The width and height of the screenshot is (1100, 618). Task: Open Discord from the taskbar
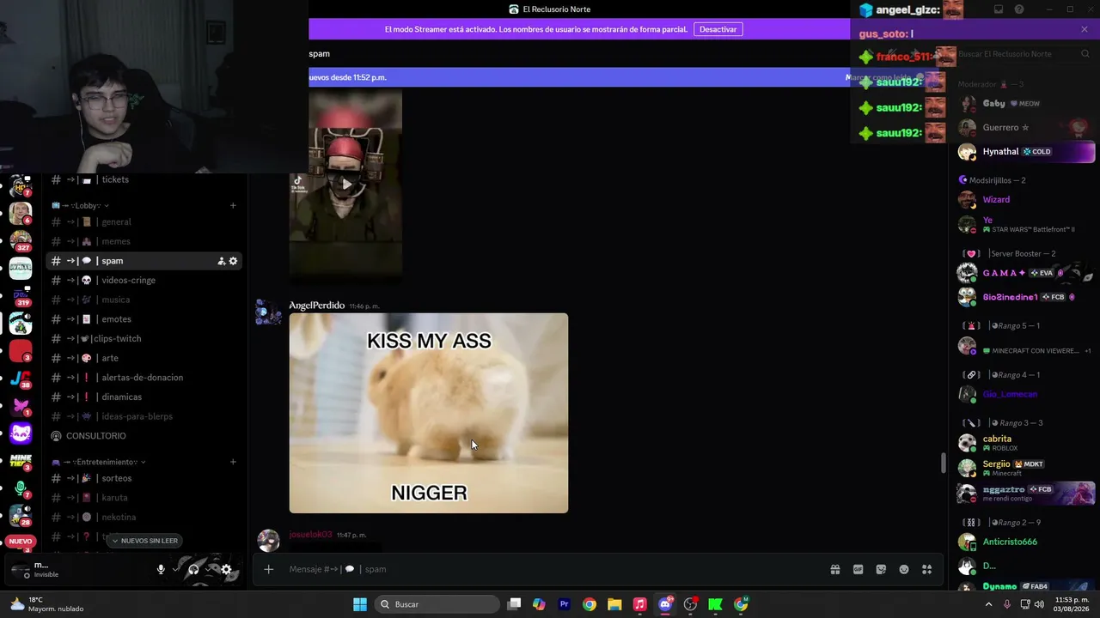pyautogui.click(x=665, y=604)
